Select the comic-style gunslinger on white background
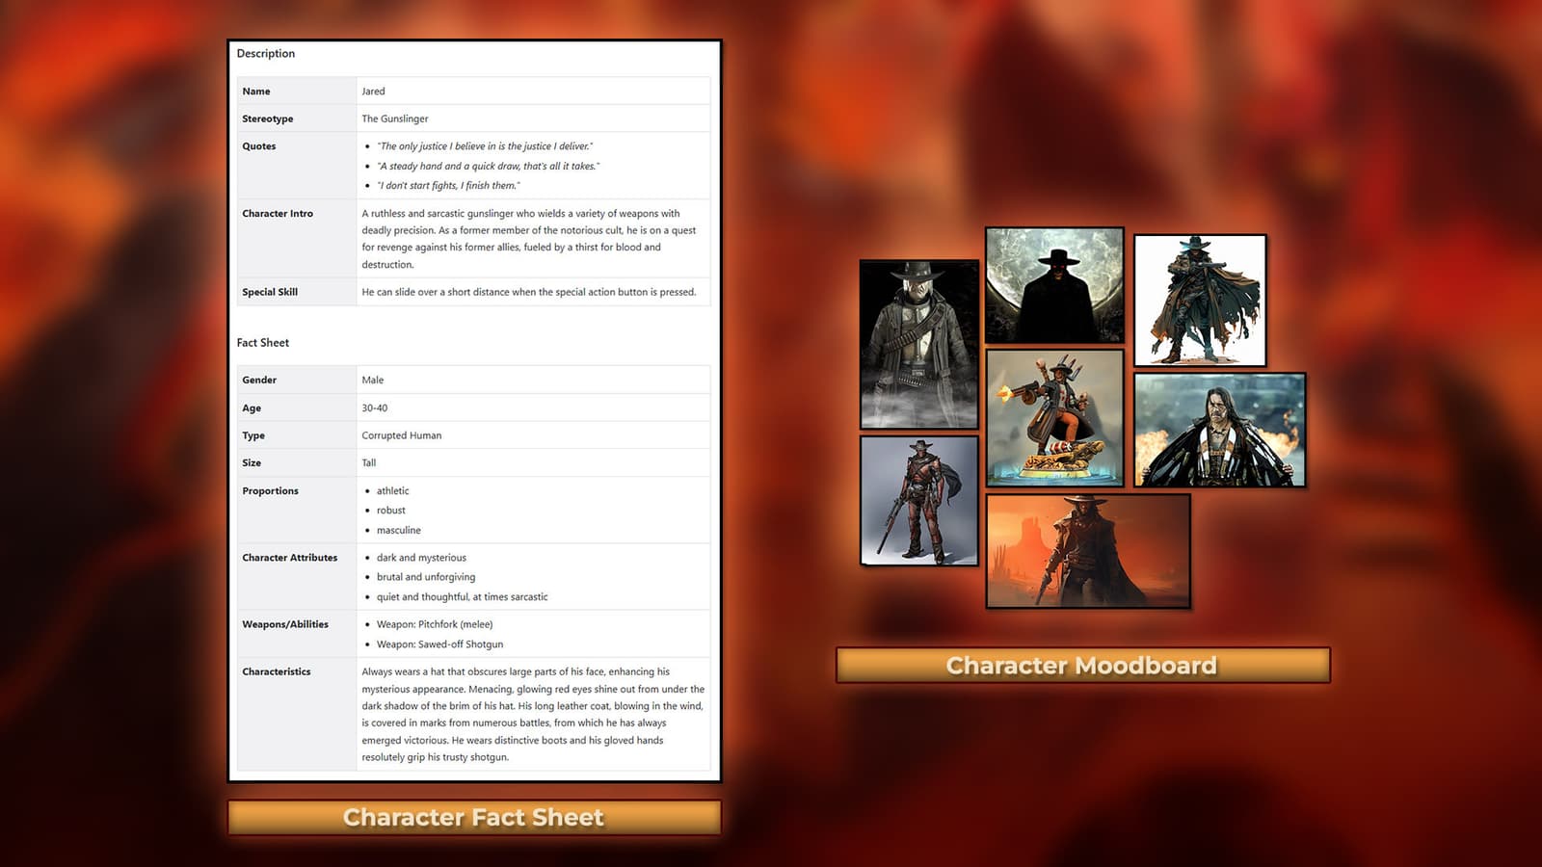The image size is (1542, 867). (x=1200, y=301)
